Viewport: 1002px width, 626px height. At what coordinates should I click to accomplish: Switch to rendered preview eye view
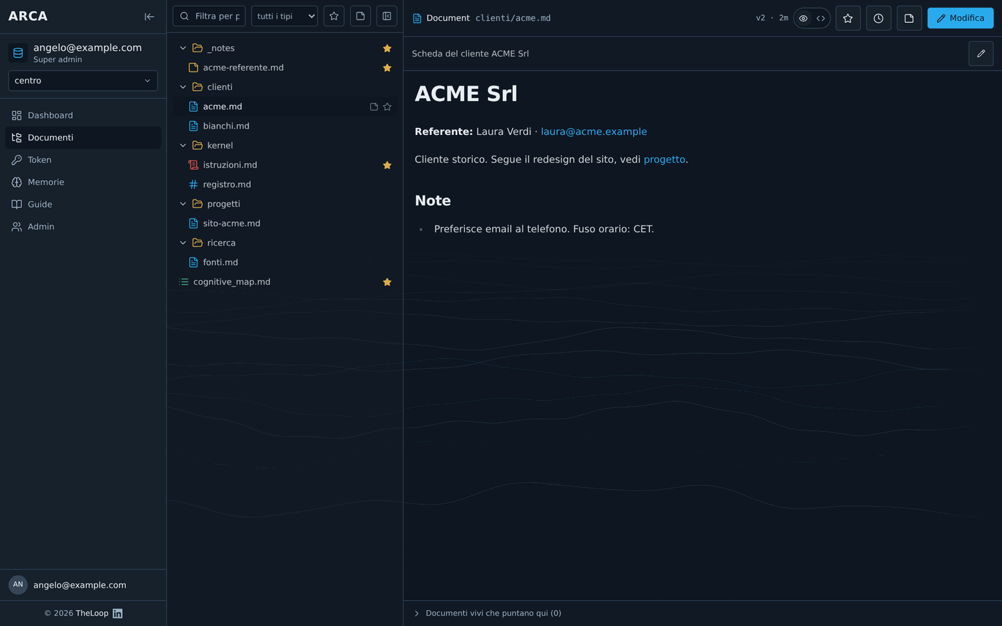click(x=803, y=18)
